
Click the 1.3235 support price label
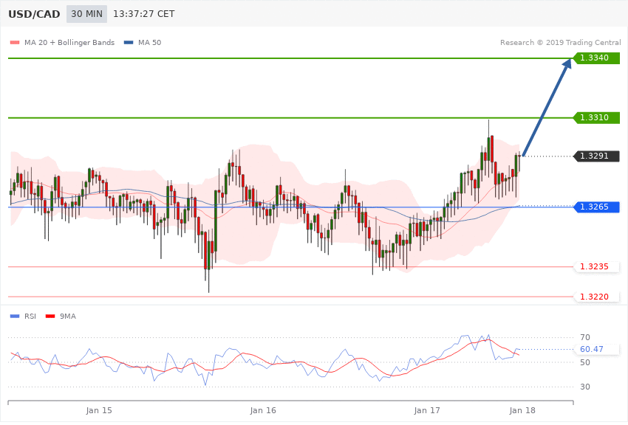tap(594, 266)
